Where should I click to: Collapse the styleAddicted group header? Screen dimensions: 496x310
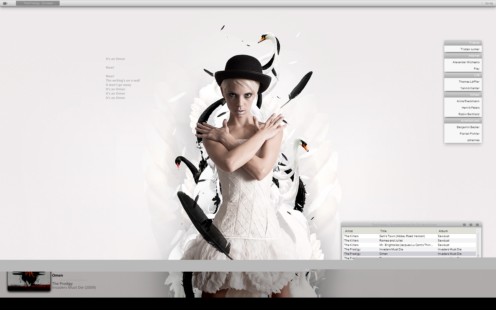pyautogui.click(x=463, y=121)
